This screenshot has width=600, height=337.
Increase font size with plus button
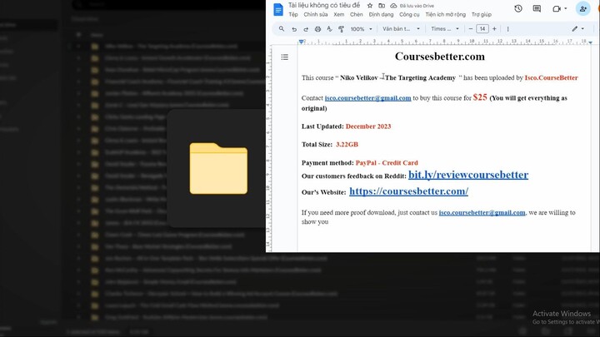point(494,29)
